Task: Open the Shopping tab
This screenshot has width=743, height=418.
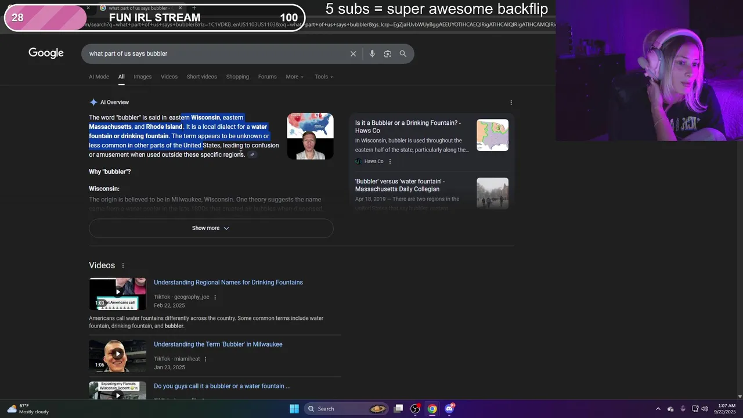Action: [237, 77]
